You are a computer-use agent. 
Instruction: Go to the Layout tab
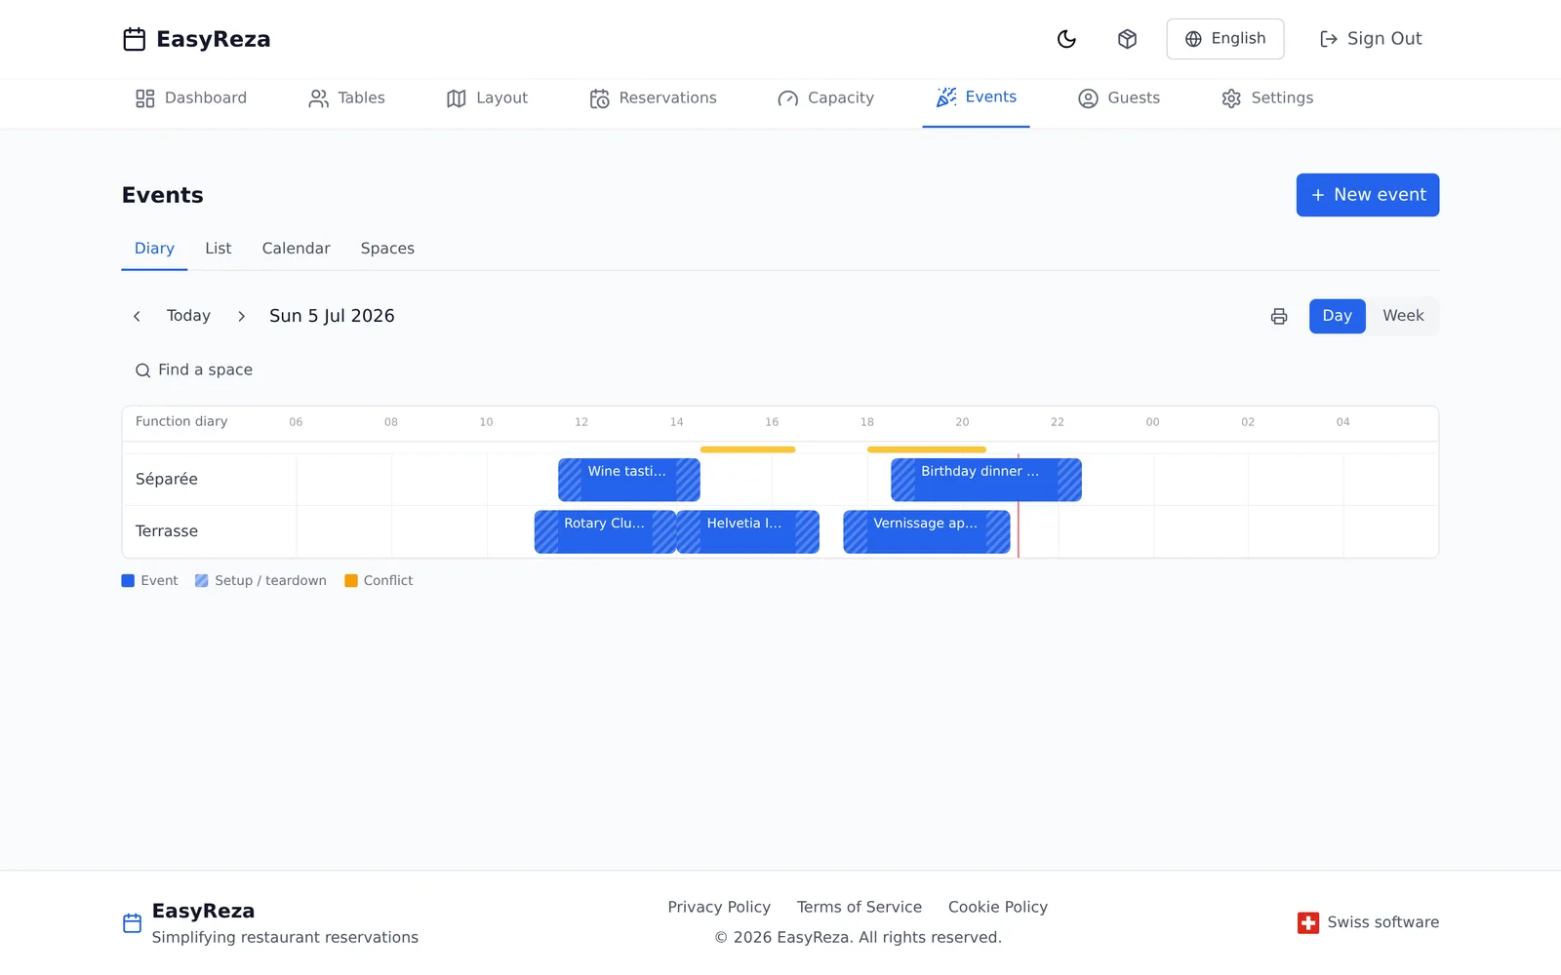tap(487, 97)
